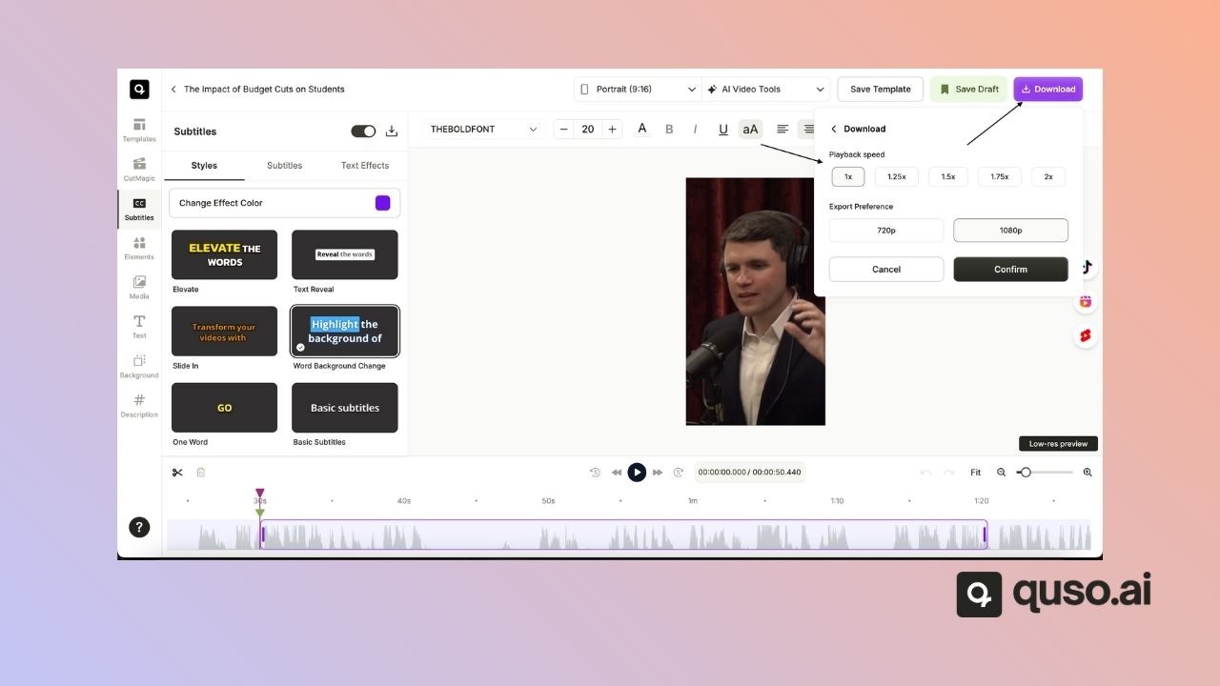Switch to the Text Effects tab
The height and width of the screenshot is (686, 1220).
point(365,166)
